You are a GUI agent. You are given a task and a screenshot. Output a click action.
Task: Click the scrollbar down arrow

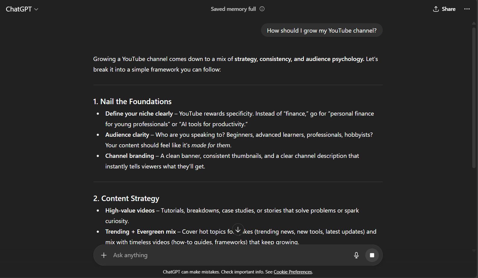(x=474, y=251)
